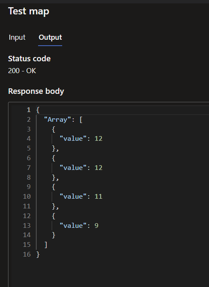Click line number 1 in the gutter

pyautogui.click(x=29, y=110)
